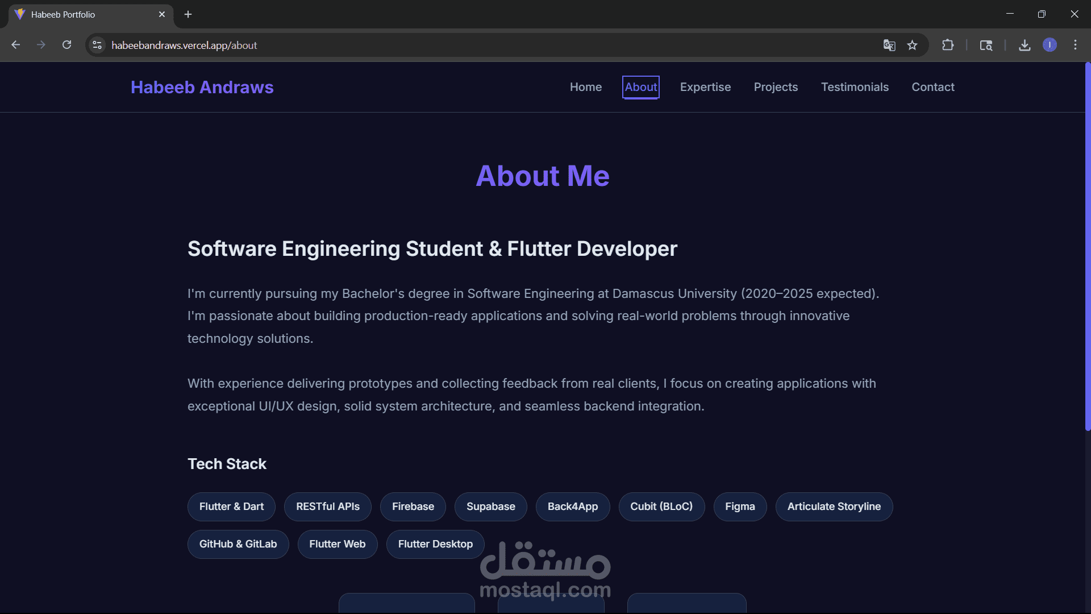Restore down the browser window
The width and height of the screenshot is (1091, 614).
(x=1042, y=14)
